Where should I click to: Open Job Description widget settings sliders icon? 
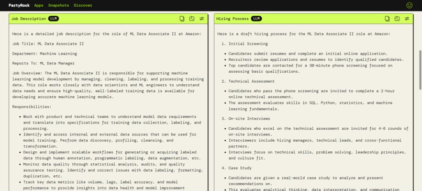point(202,18)
